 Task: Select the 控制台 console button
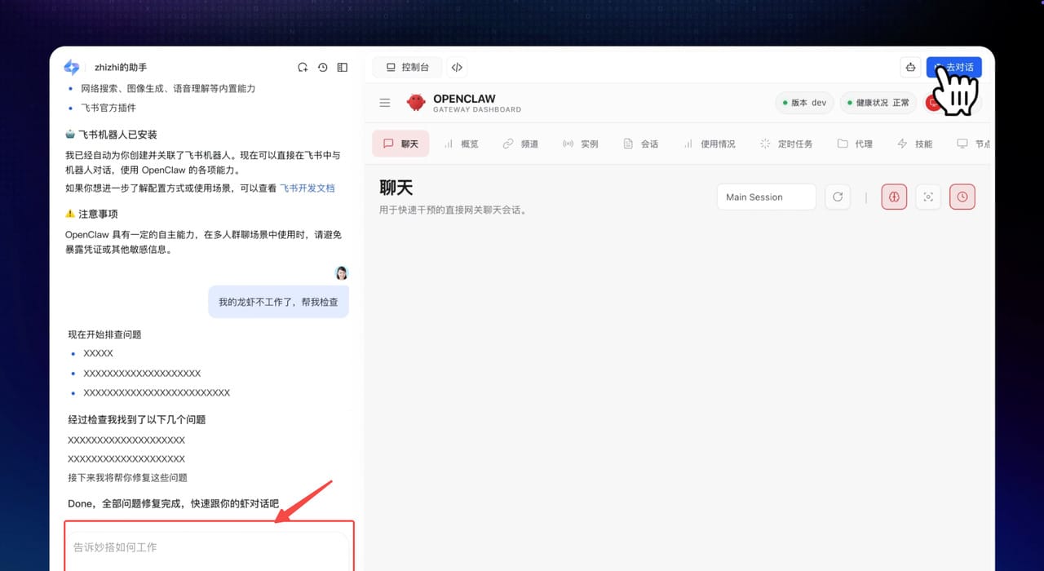[406, 67]
